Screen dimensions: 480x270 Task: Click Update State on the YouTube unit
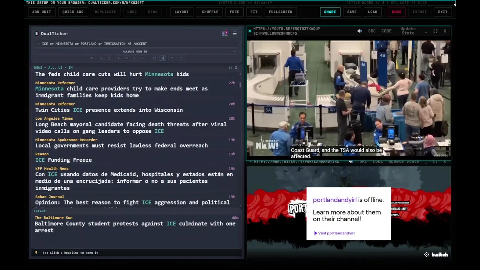[408, 31]
